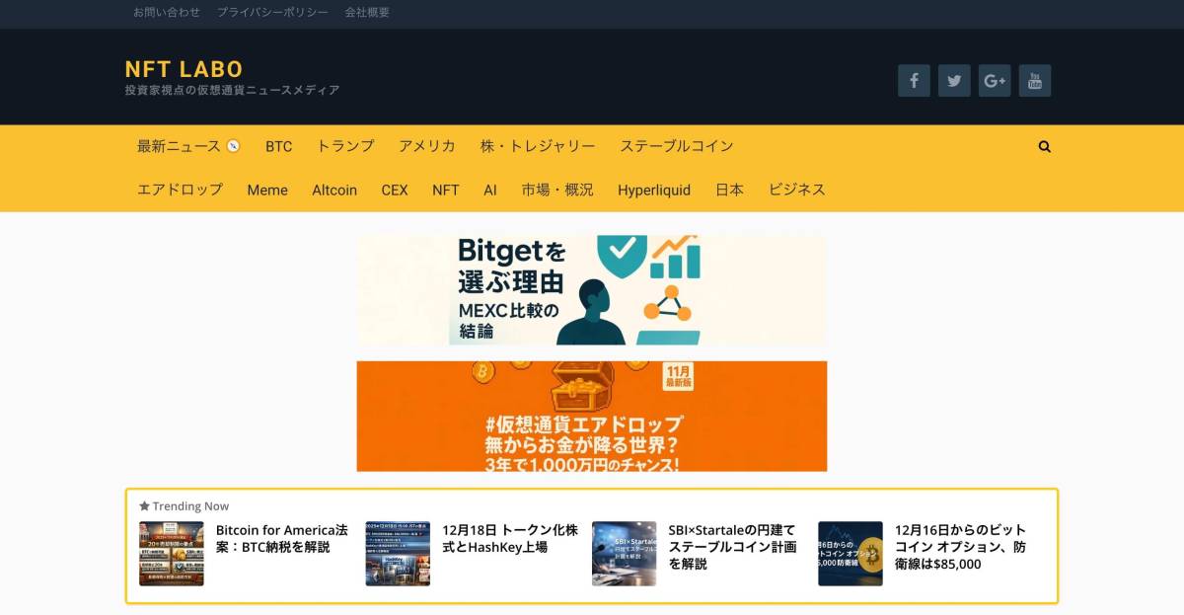Click the Google Plus icon

click(995, 81)
